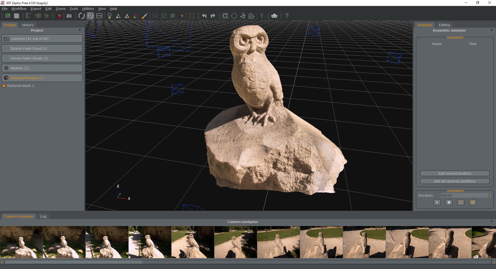Expand the Meshes (1) section
This screenshot has height=269, width=496.
[42, 68]
